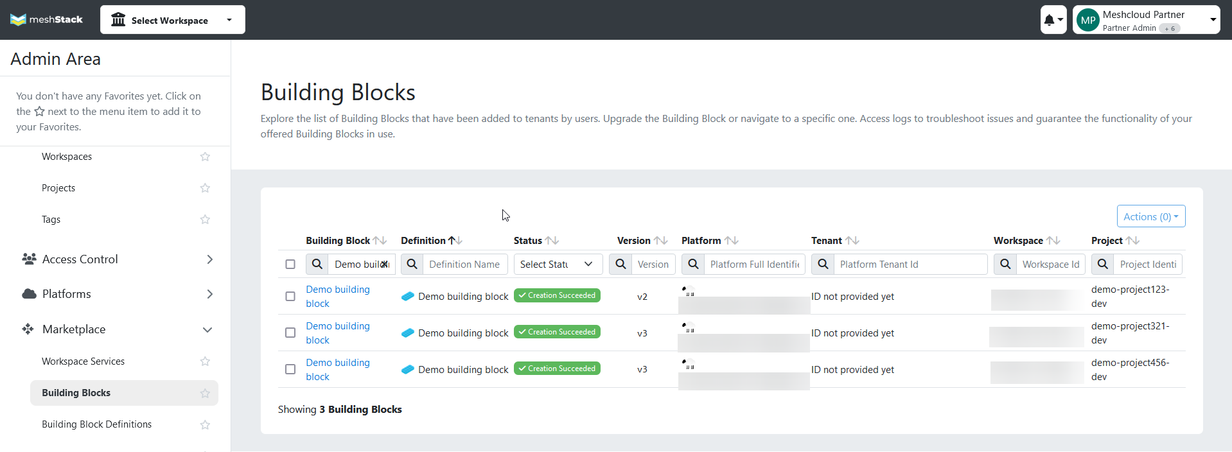Open Demo building block link for demo-project456-dev
Screen dimensions: 1232x452
[338, 369]
